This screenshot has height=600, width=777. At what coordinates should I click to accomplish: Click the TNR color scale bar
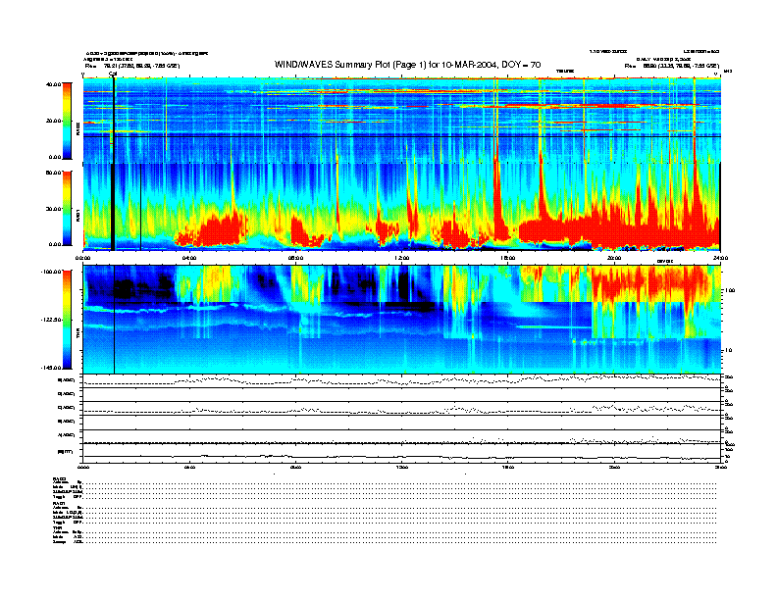[x=67, y=319]
